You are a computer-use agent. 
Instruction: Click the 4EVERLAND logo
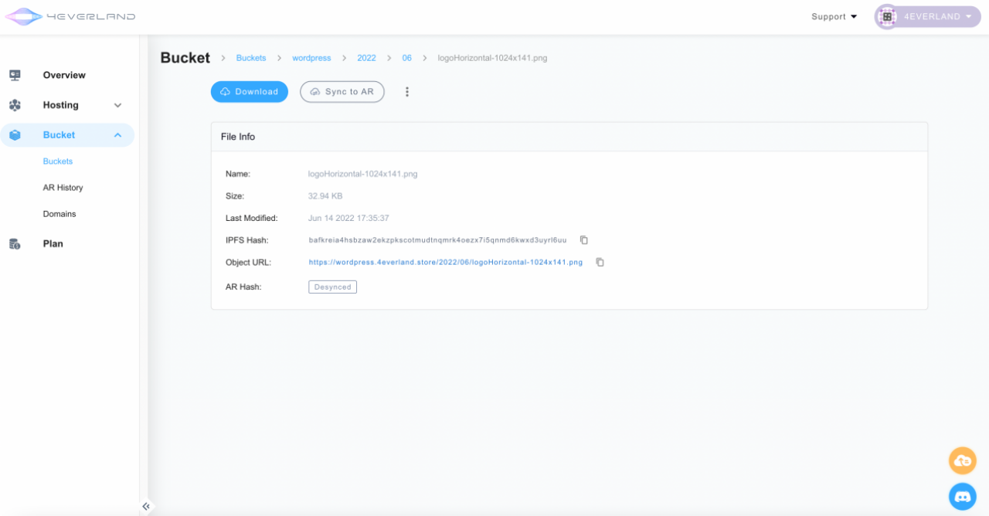pos(70,16)
